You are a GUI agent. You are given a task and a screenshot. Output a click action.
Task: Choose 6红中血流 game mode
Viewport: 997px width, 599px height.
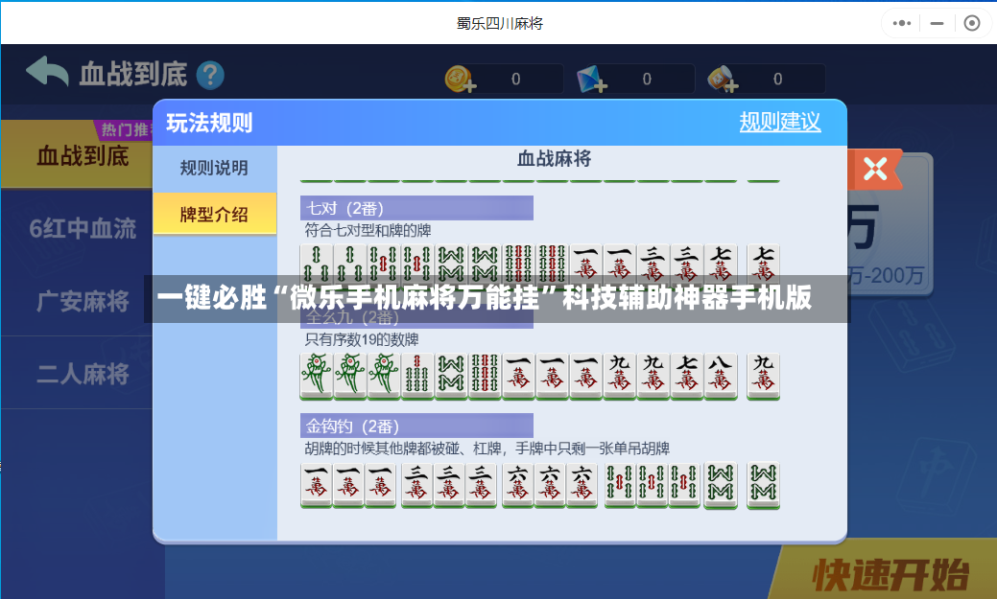pos(83,229)
